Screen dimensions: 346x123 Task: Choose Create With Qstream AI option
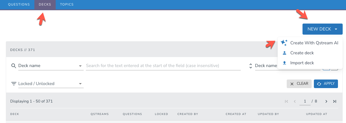tap(310, 43)
